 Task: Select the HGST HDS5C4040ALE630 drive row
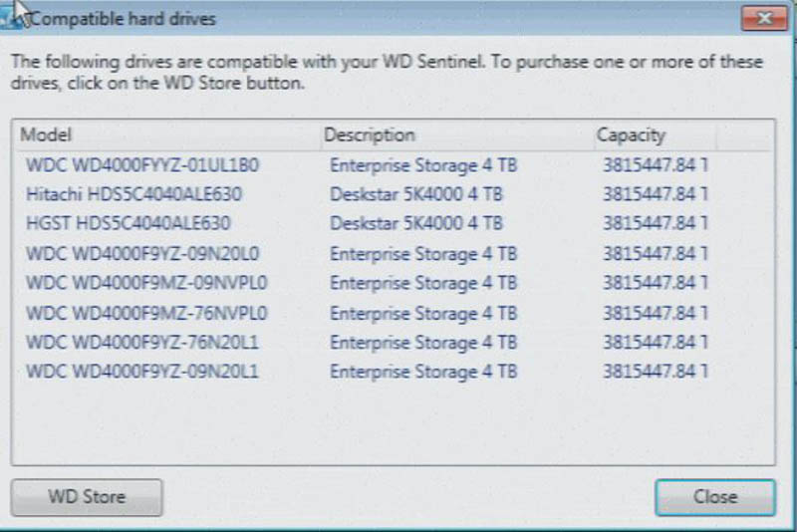pyautogui.click(x=129, y=223)
